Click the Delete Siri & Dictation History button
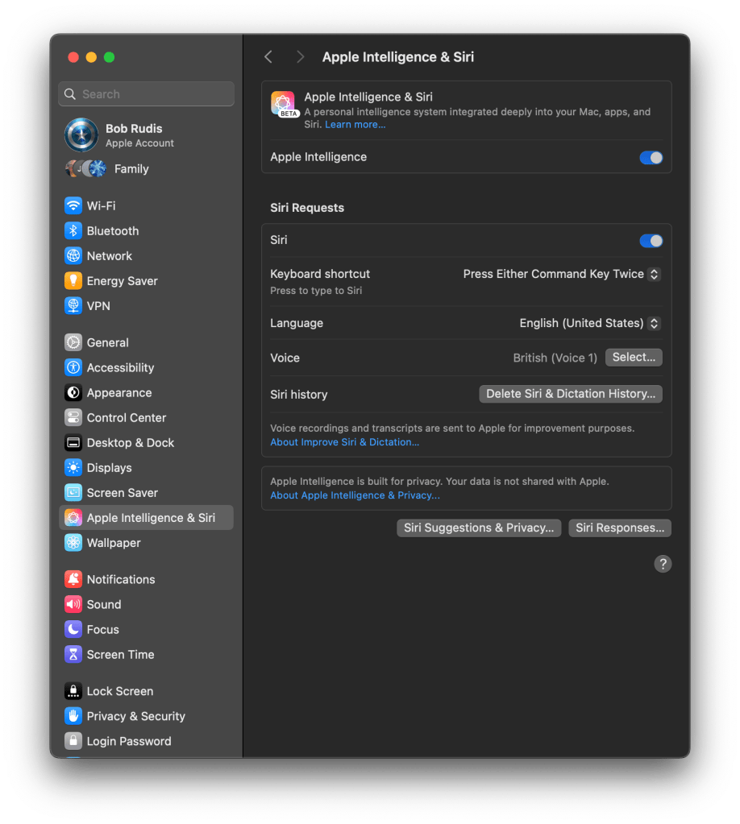The image size is (740, 824). [571, 394]
